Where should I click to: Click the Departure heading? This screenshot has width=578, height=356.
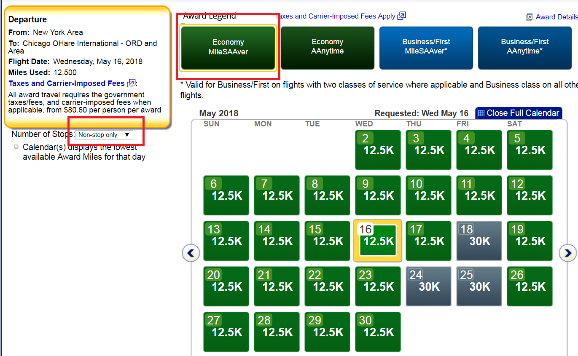[x=28, y=19]
